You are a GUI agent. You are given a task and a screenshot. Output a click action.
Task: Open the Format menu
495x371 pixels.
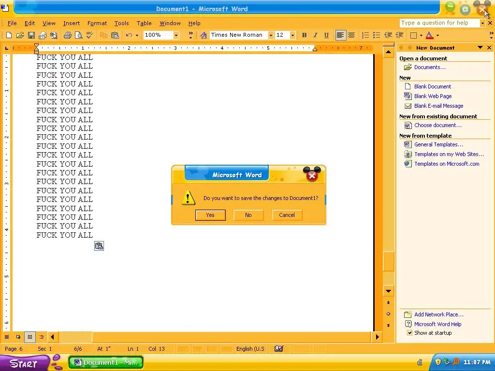click(97, 23)
